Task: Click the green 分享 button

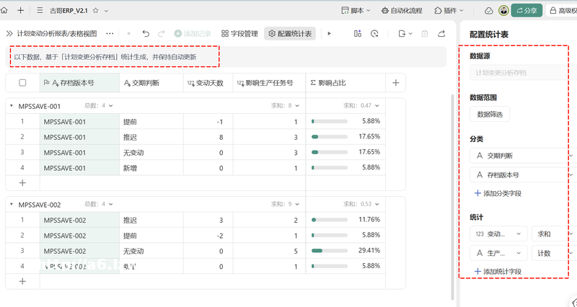Action: pos(527,11)
